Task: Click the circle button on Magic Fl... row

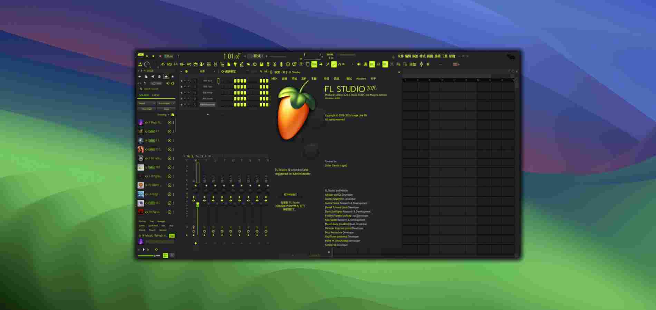Action: coord(170,122)
